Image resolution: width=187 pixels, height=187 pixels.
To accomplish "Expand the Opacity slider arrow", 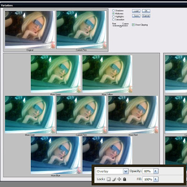I will pos(156,171).
